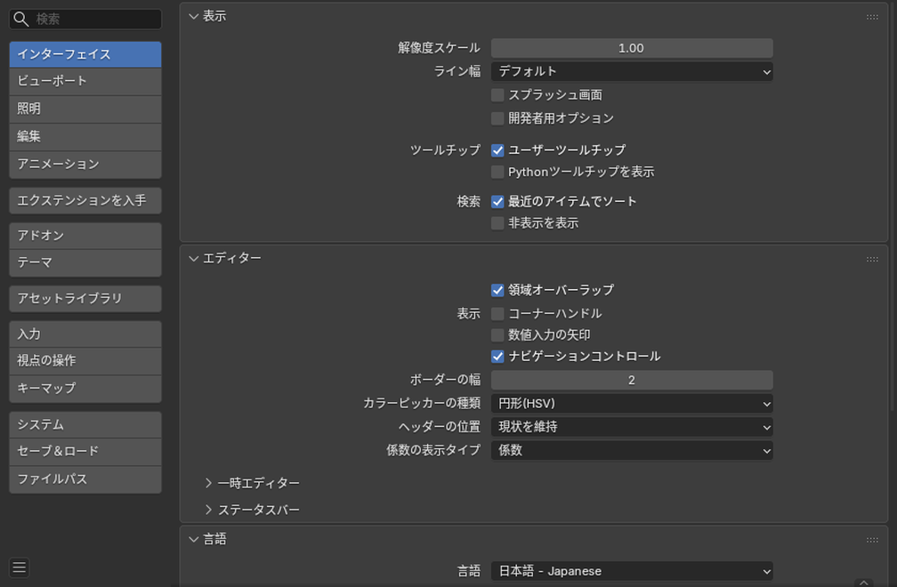Open the ライン幅 dropdown

tap(632, 71)
